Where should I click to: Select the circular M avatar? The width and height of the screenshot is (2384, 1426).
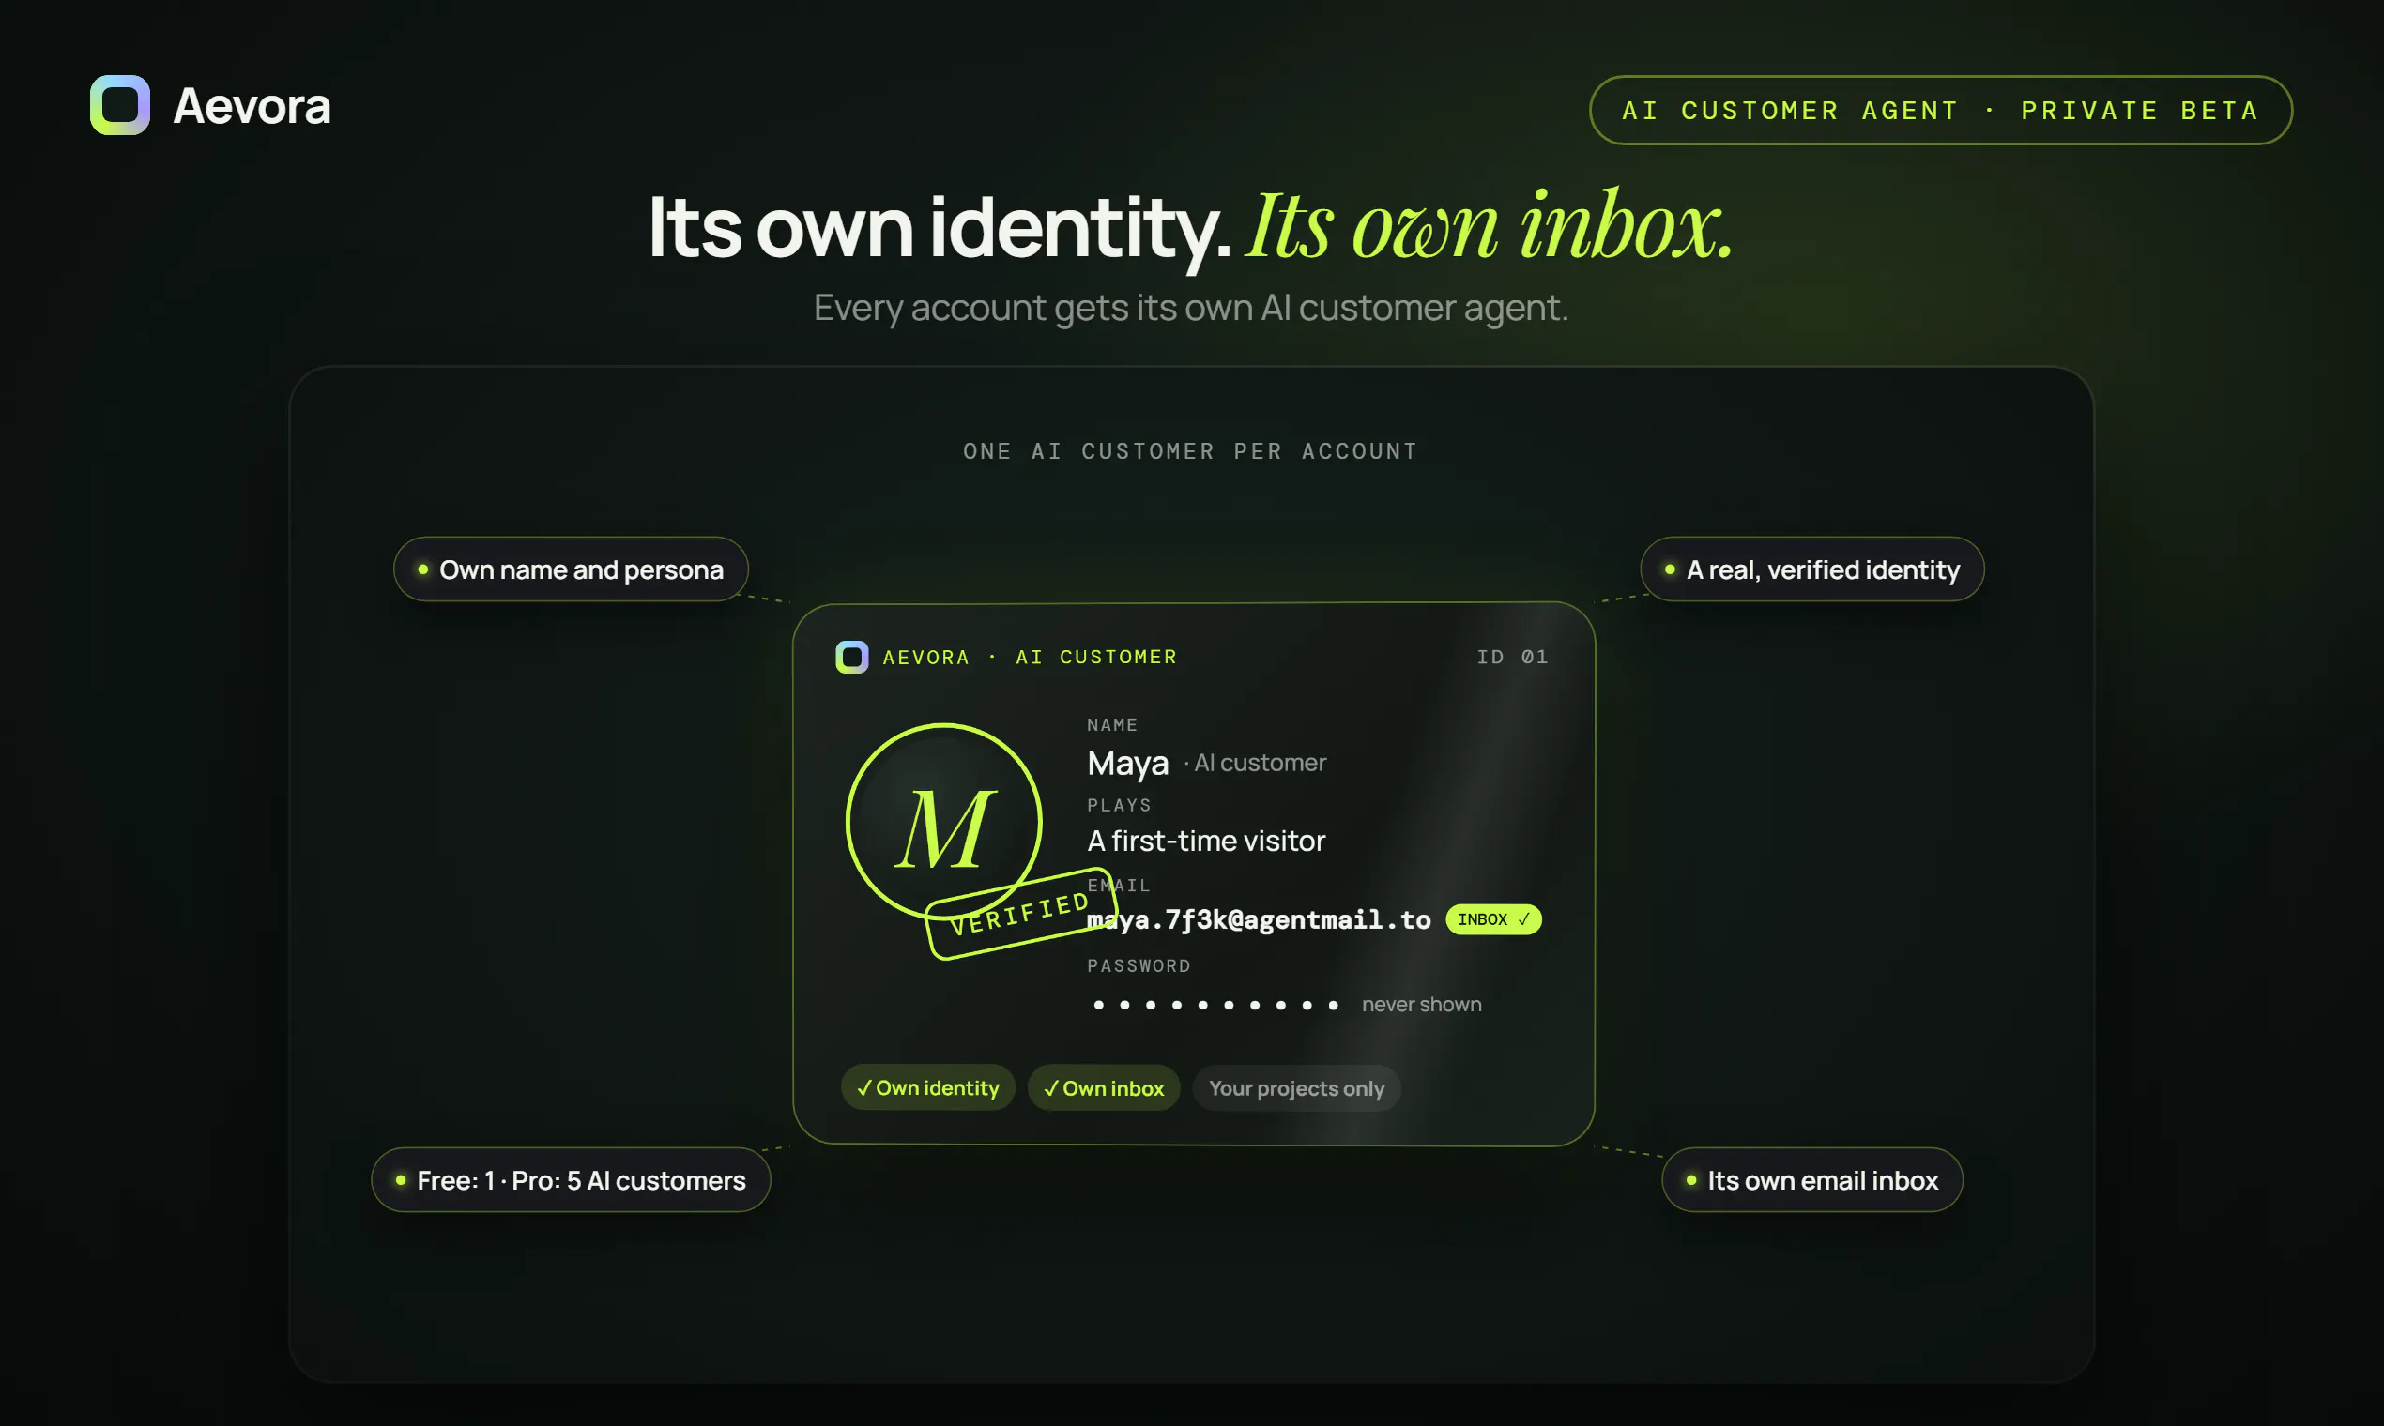pyautogui.click(x=944, y=823)
